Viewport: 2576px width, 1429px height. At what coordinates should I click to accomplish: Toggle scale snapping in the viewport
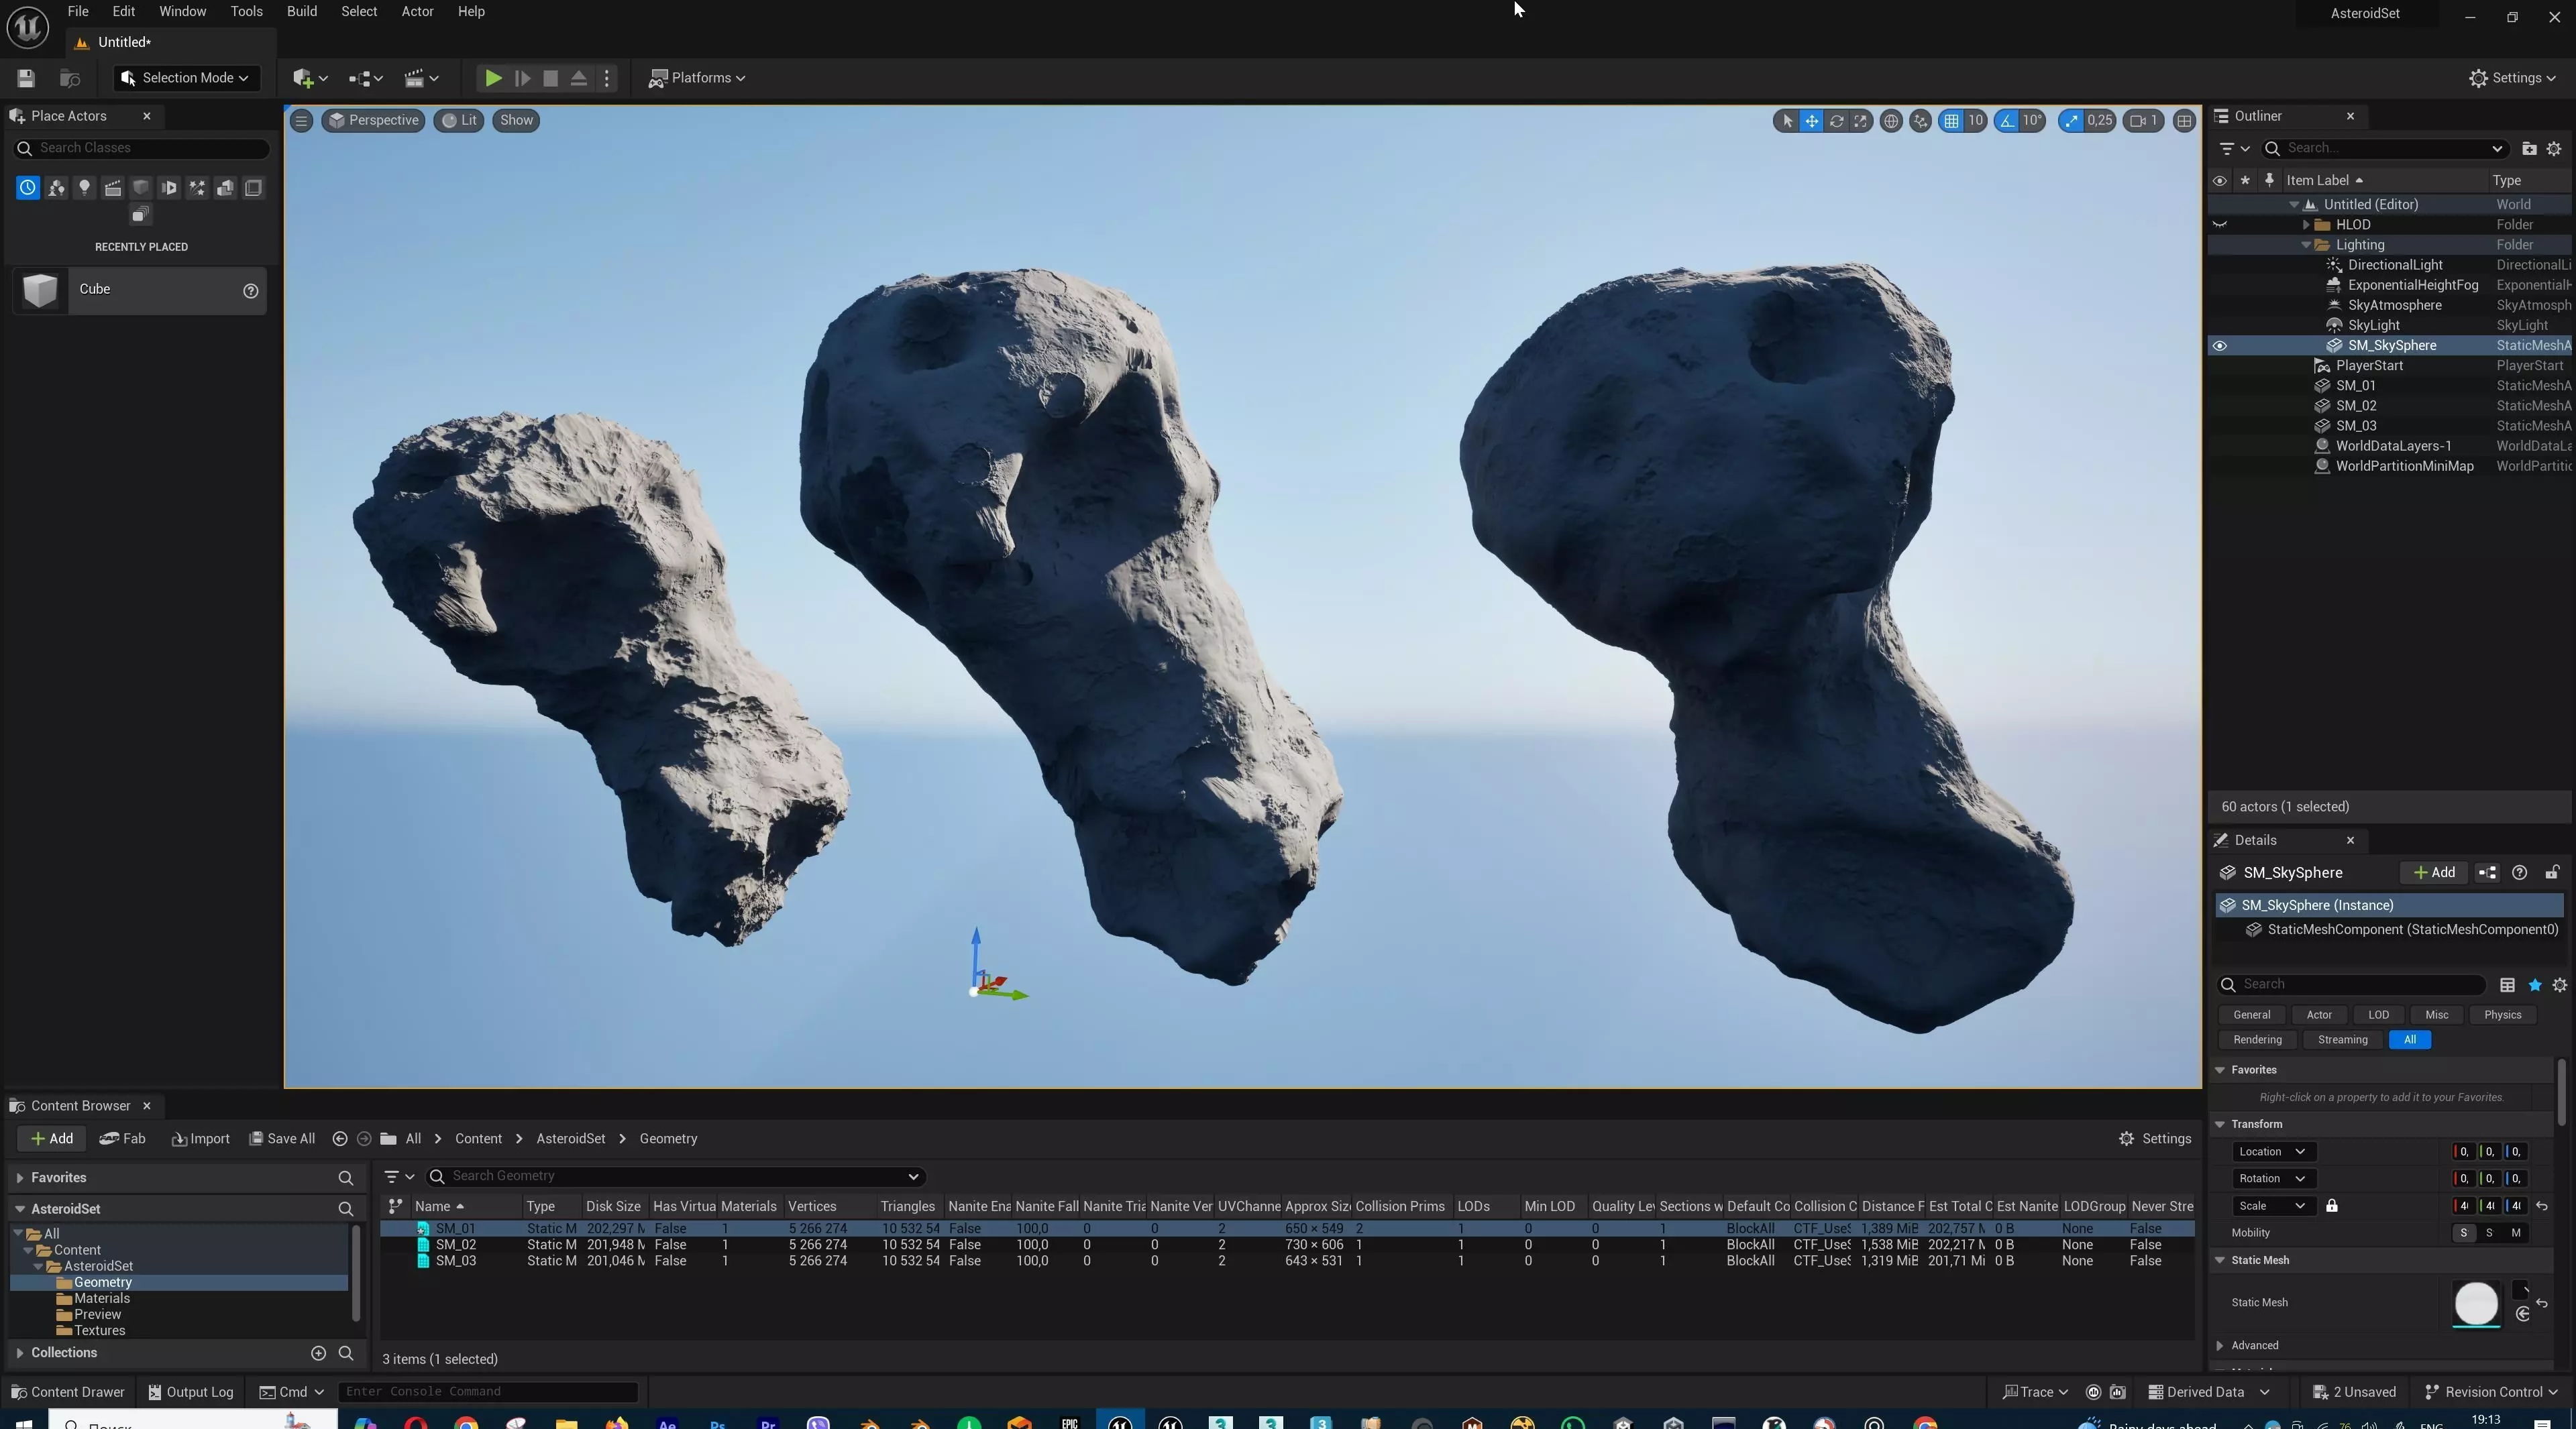[2071, 121]
